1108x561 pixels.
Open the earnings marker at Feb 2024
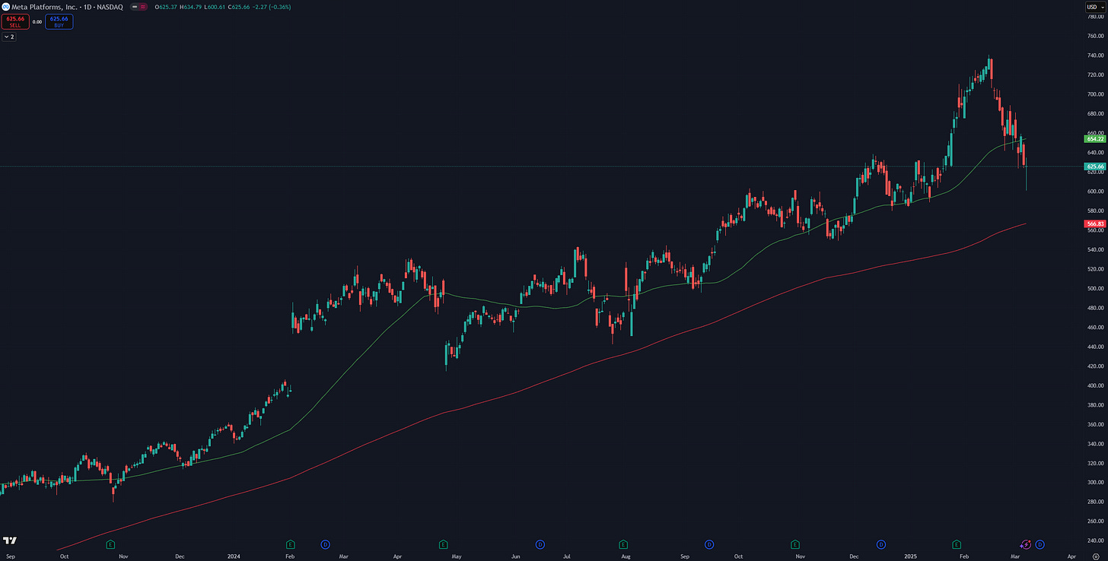tap(290, 544)
